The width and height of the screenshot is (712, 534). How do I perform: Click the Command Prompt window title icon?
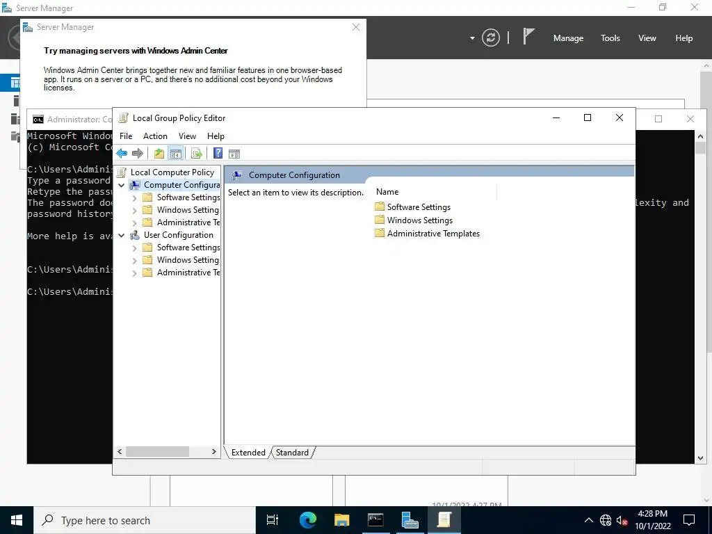click(x=38, y=120)
